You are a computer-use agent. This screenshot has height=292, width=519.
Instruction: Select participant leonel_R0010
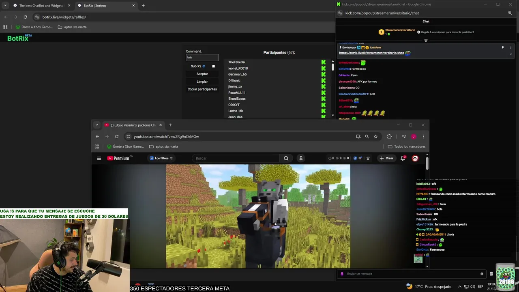(x=238, y=69)
